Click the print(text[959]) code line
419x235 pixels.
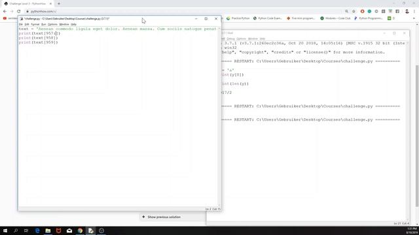click(38, 42)
